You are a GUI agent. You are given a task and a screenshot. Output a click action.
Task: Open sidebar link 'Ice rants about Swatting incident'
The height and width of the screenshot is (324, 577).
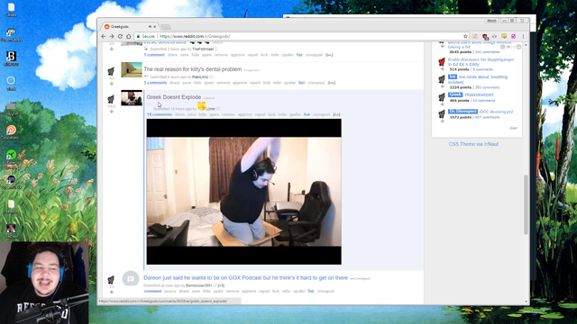[x=478, y=79]
